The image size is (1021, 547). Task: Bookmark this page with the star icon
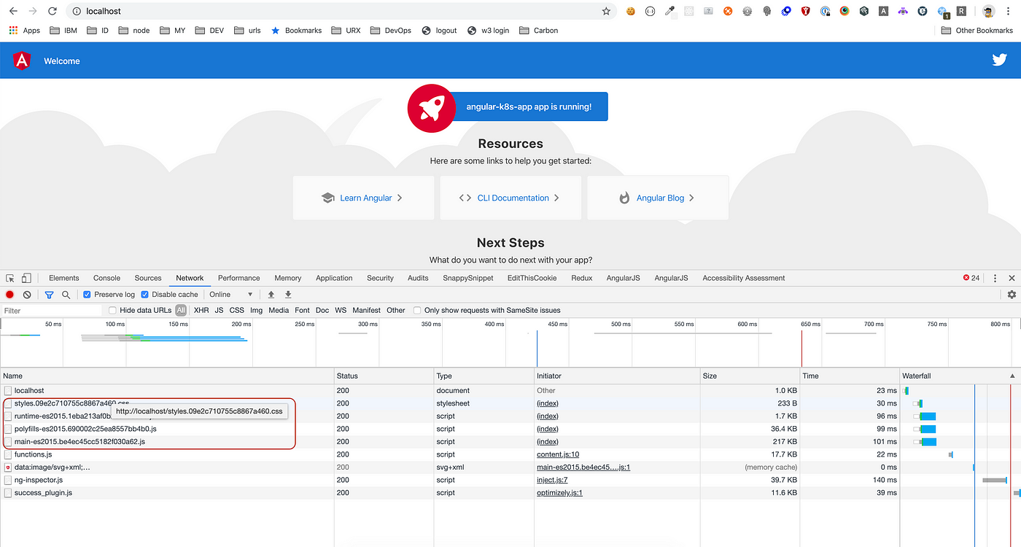tap(606, 11)
